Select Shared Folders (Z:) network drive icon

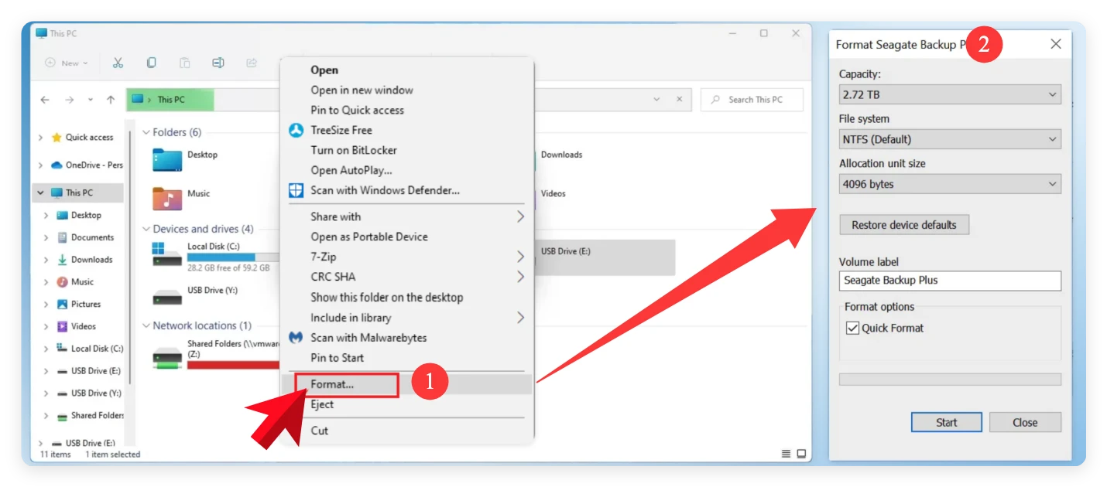coord(167,356)
